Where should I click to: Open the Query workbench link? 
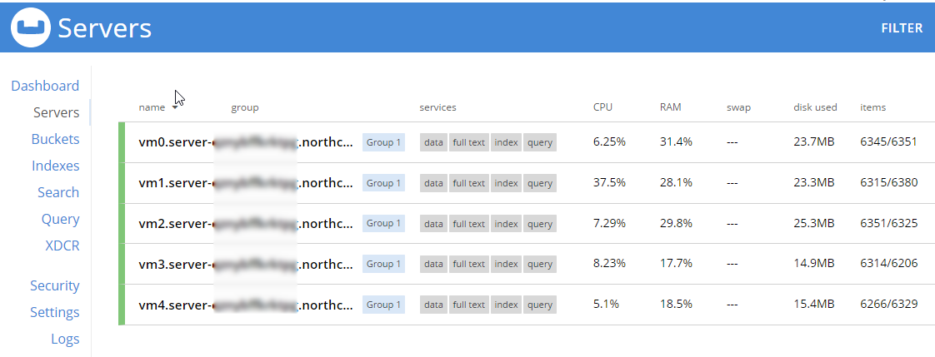(60, 219)
